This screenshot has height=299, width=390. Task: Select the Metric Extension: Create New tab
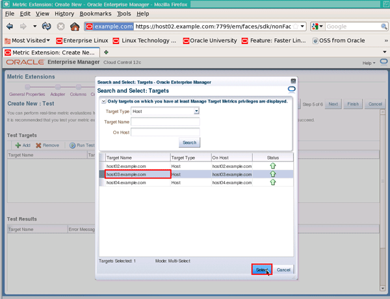click(51, 53)
